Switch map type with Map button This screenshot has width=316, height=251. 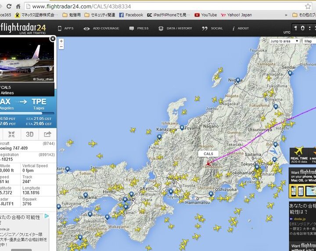308,41
